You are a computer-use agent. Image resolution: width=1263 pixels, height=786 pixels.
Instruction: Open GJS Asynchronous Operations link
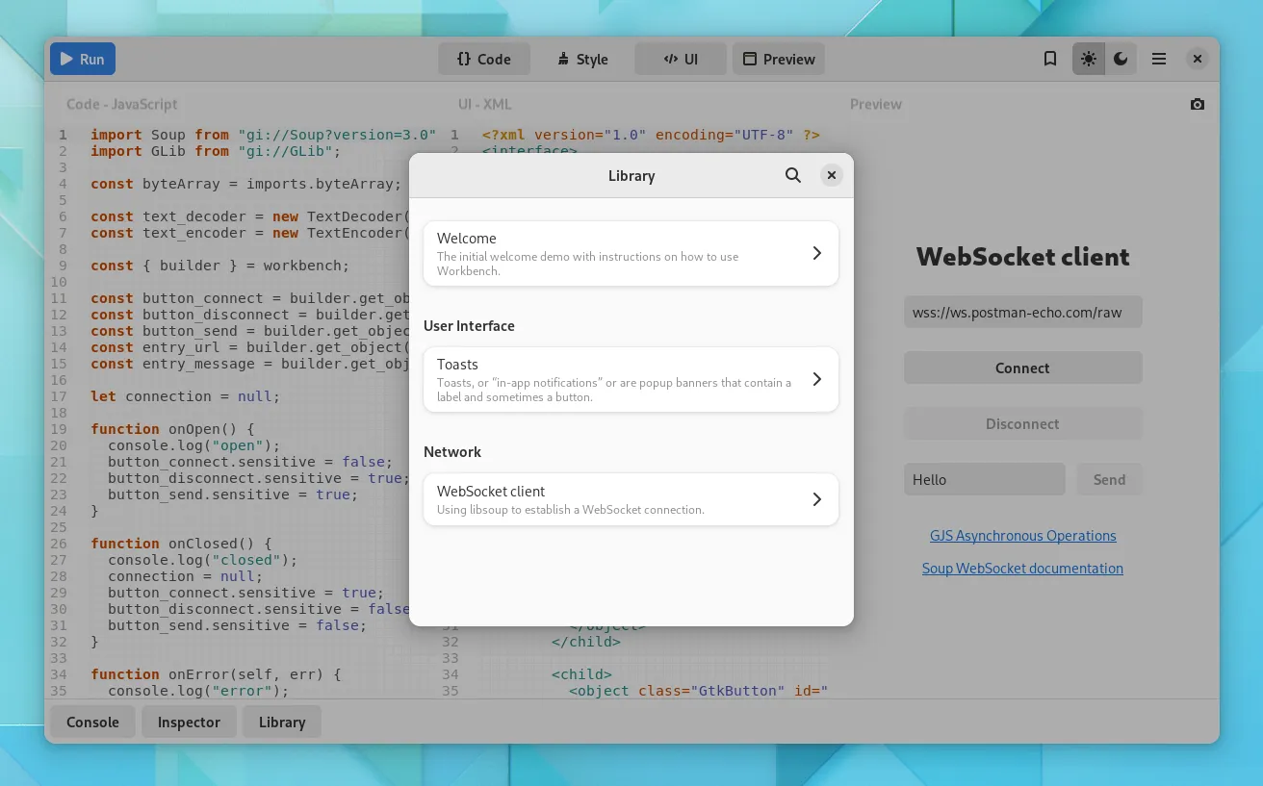coord(1022,536)
